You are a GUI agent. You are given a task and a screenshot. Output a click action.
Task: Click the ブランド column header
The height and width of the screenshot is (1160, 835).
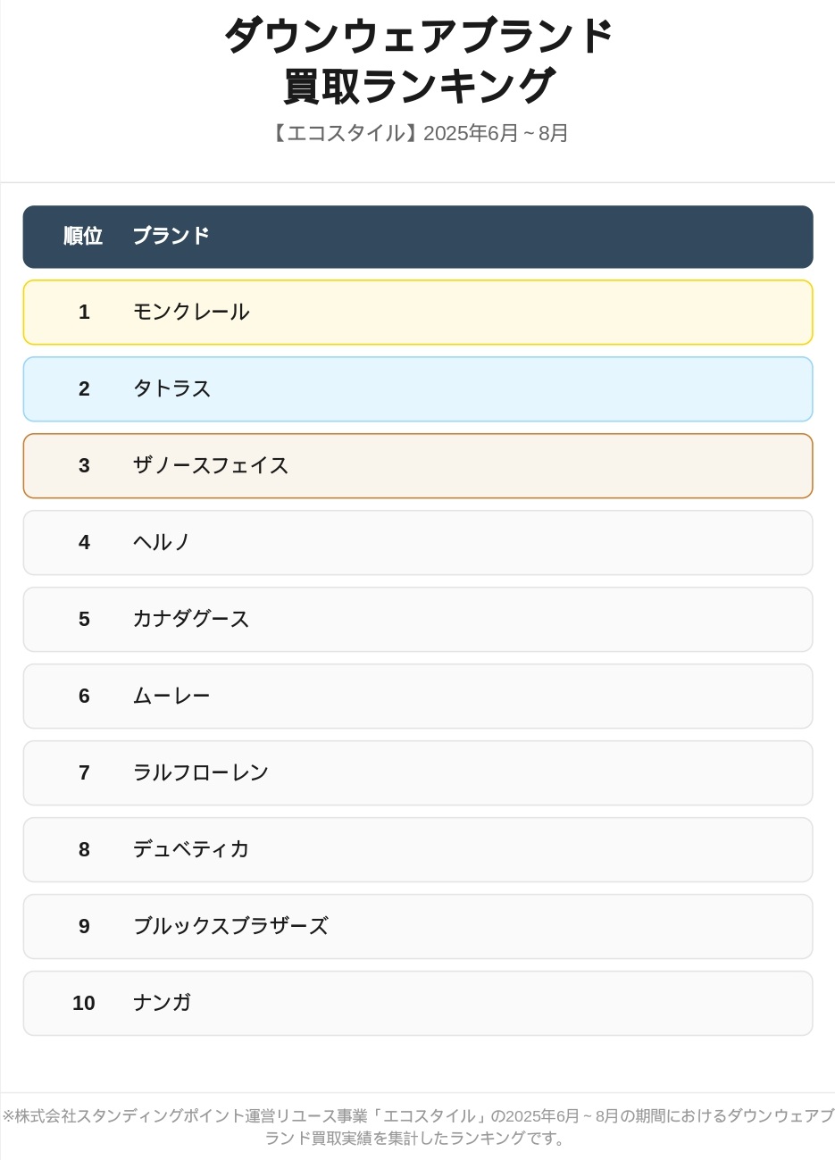click(171, 237)
